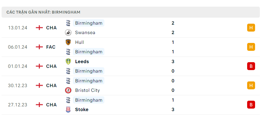Click the England flag in the 27.12.23 row
263x119 pixels.
click(39, 105)
